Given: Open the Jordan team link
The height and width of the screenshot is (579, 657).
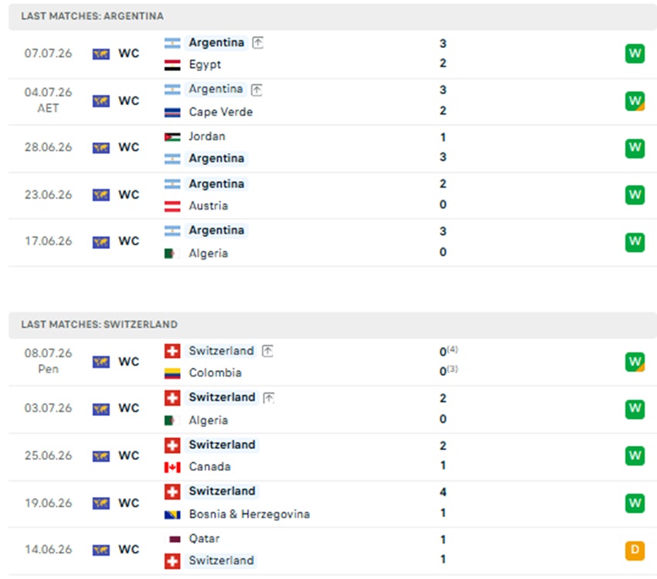Looking at the screenshot, I should pyautogui.click(x=207, y=137).
